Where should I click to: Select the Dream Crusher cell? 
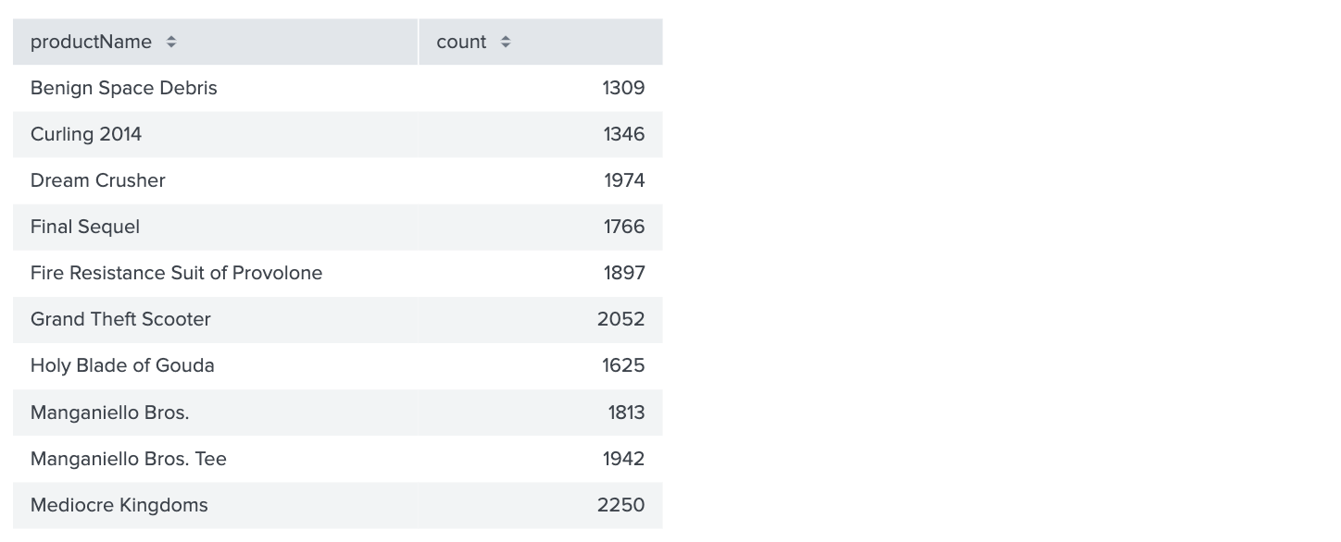click(x=98, y=180)
